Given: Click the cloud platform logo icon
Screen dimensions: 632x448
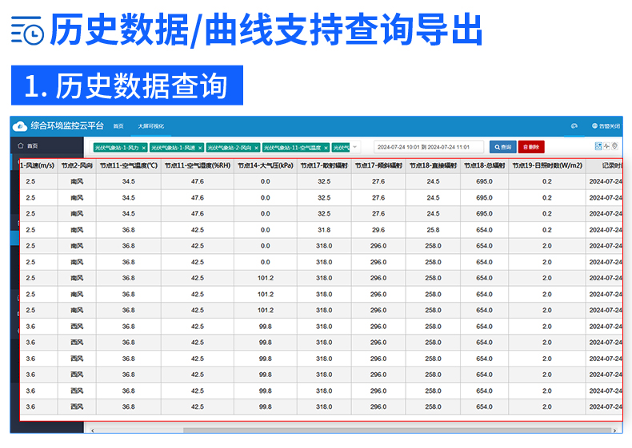Looking at the screenshot, I should [x=20, y=126].
